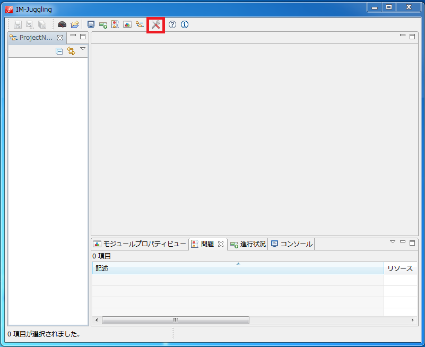Open about info via blue i icon
This screenshot has height=347, width=425.
tap(185, 24)
